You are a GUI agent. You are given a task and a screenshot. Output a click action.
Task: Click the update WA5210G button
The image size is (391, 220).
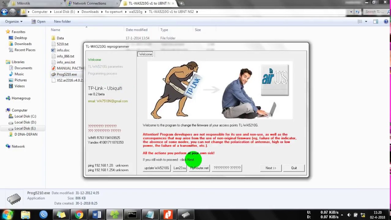(x=156, y=168)
